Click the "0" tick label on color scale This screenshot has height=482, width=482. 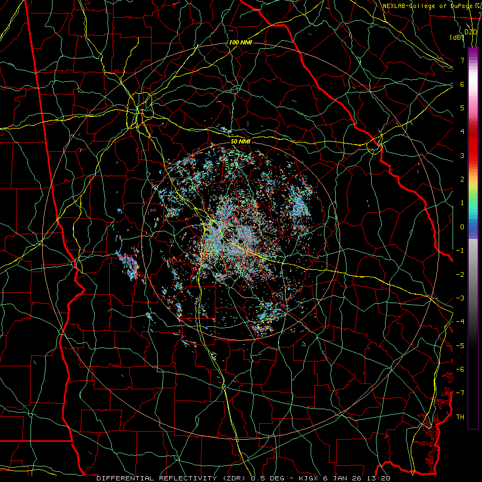coord(462,227)
